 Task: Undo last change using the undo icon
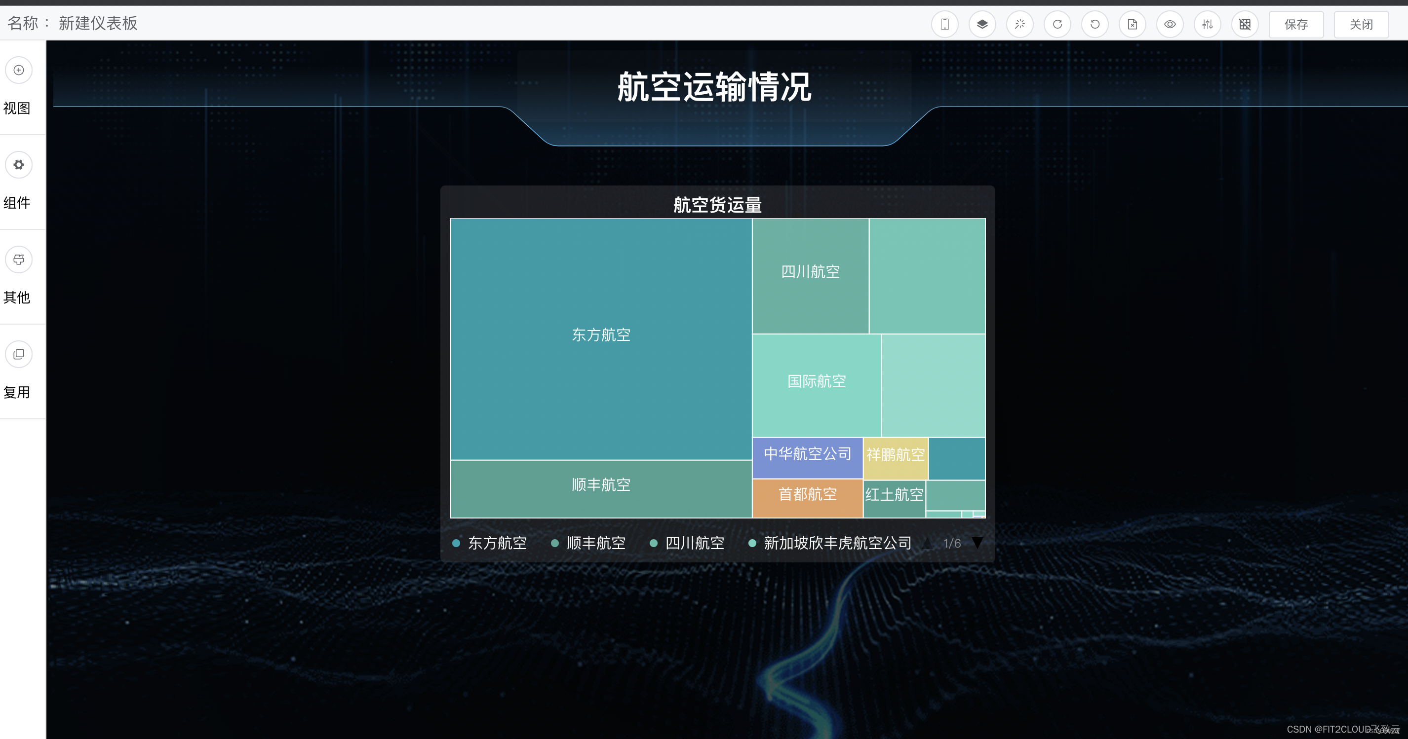coord(1095,24)
